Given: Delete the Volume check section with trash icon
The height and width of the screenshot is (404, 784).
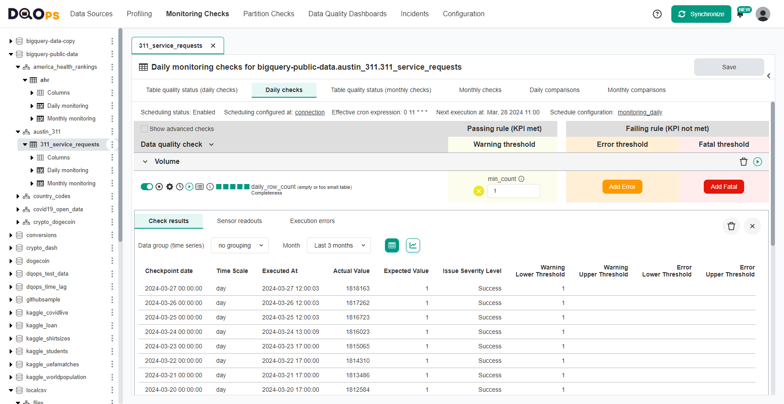Looking at the screenshot, I should [x=744, y=161].
